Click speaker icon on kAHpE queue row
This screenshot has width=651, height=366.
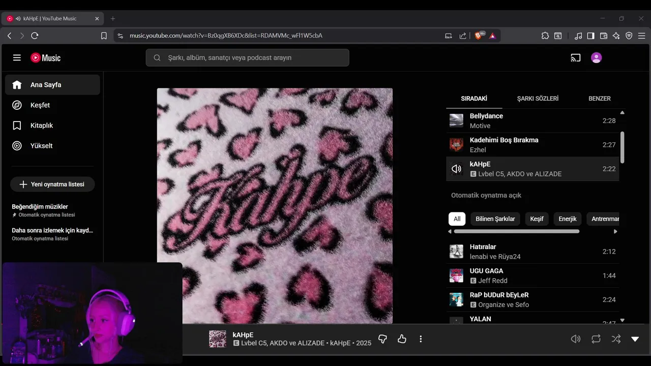tap(457, 169)
